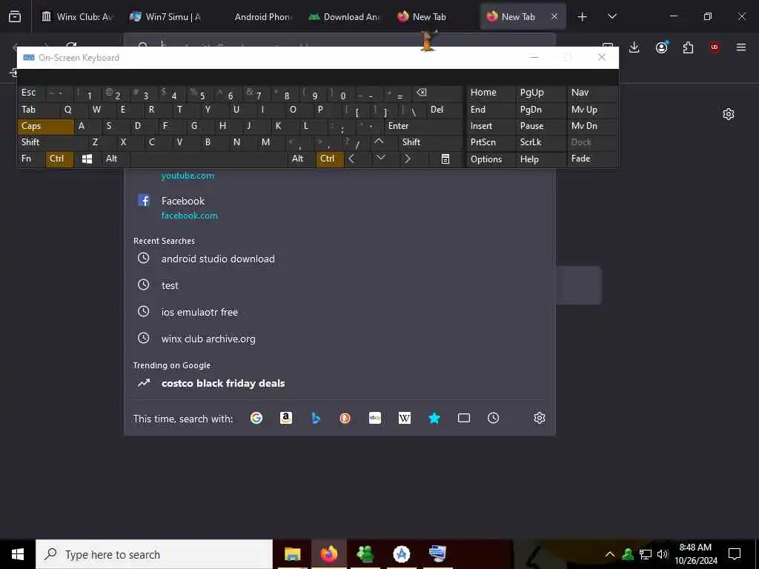Image resolution: width=759 pixels, height=569 pixels.
Task: Click left arrow key on On-Screen Keyboard
Action: (352, 159)
